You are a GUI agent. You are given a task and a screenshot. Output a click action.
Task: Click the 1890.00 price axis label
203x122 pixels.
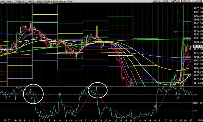[198, 68]
